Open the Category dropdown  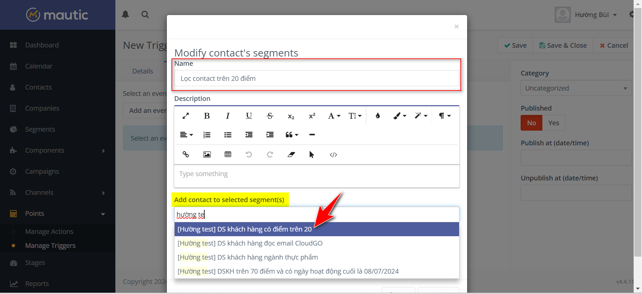tap(576, 88)
